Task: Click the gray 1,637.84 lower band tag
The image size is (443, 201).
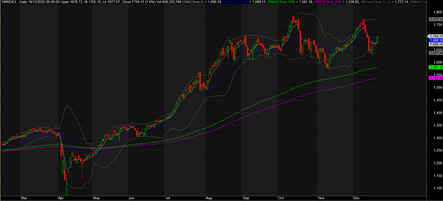Action: [x=435, y=53]
